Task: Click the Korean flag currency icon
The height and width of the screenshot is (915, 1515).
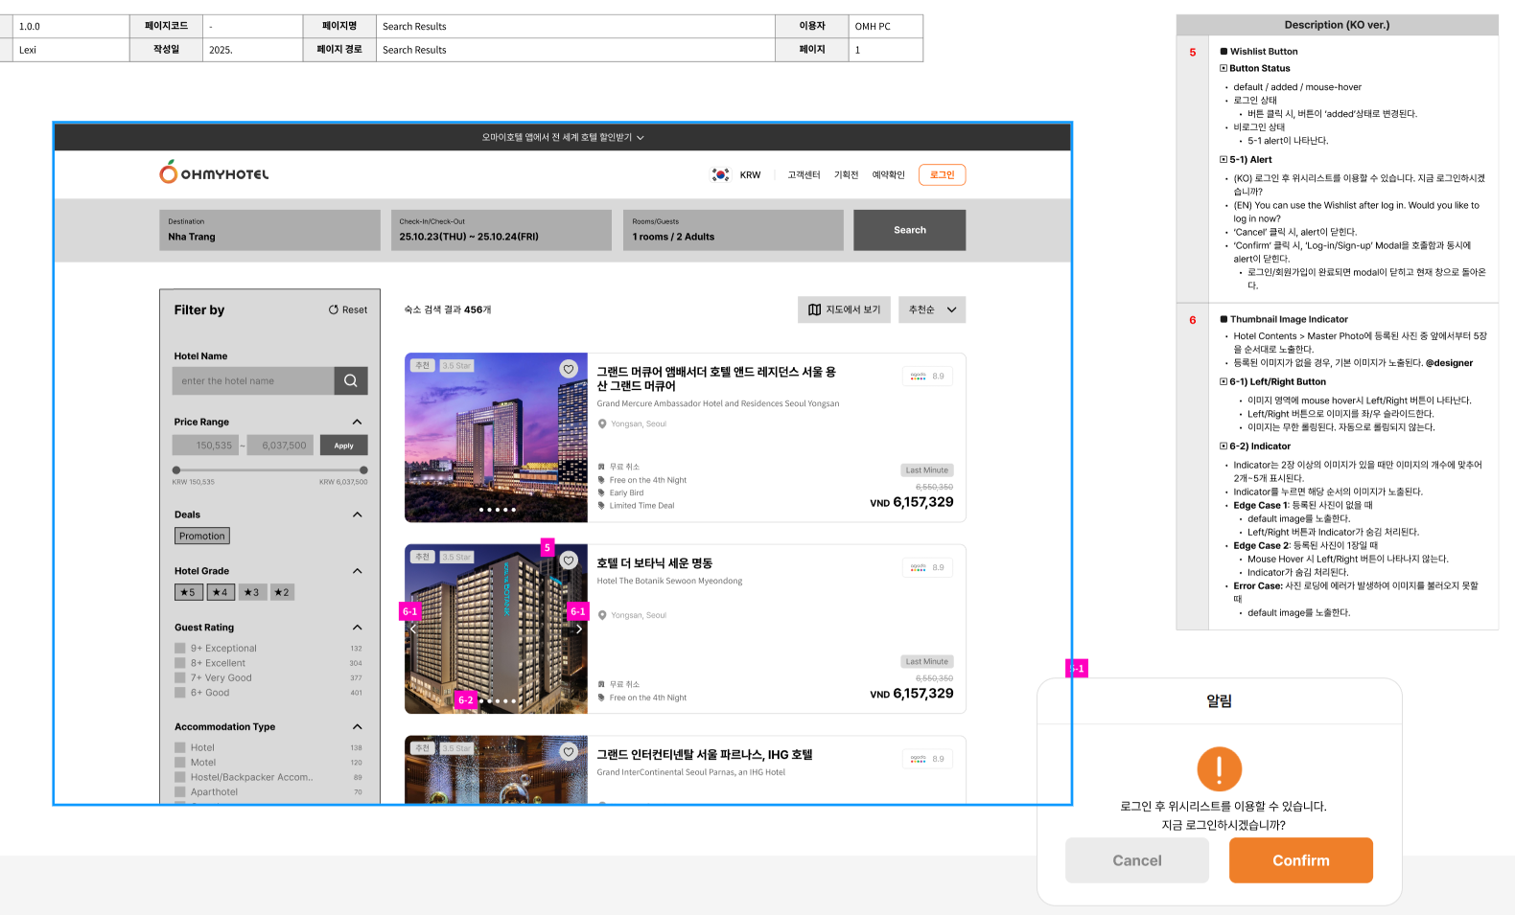Action: pyautogui.click(x=720, y=175)
